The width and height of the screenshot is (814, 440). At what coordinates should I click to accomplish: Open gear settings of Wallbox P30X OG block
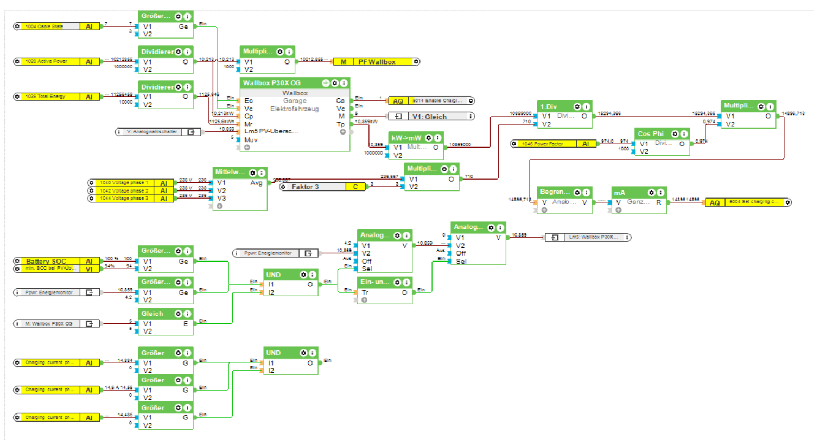[335, 83]
